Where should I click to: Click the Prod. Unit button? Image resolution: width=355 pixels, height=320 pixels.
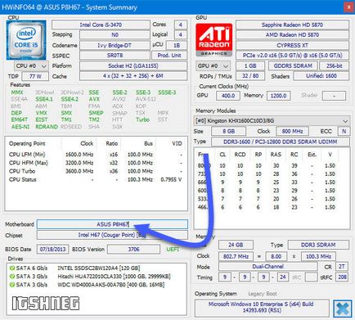[x=169, y=56]
